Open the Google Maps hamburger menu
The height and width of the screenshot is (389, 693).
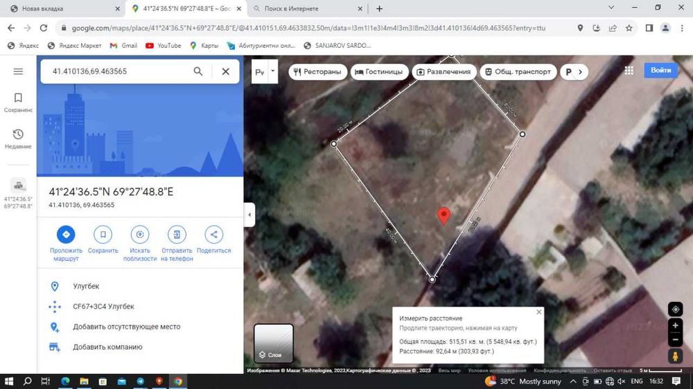pos(18,71)
